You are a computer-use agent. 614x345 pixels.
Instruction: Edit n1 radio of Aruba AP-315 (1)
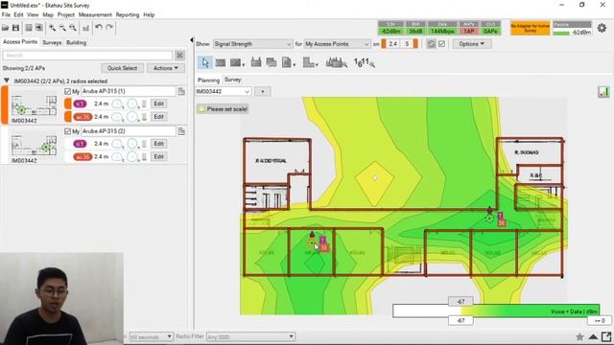158,103
